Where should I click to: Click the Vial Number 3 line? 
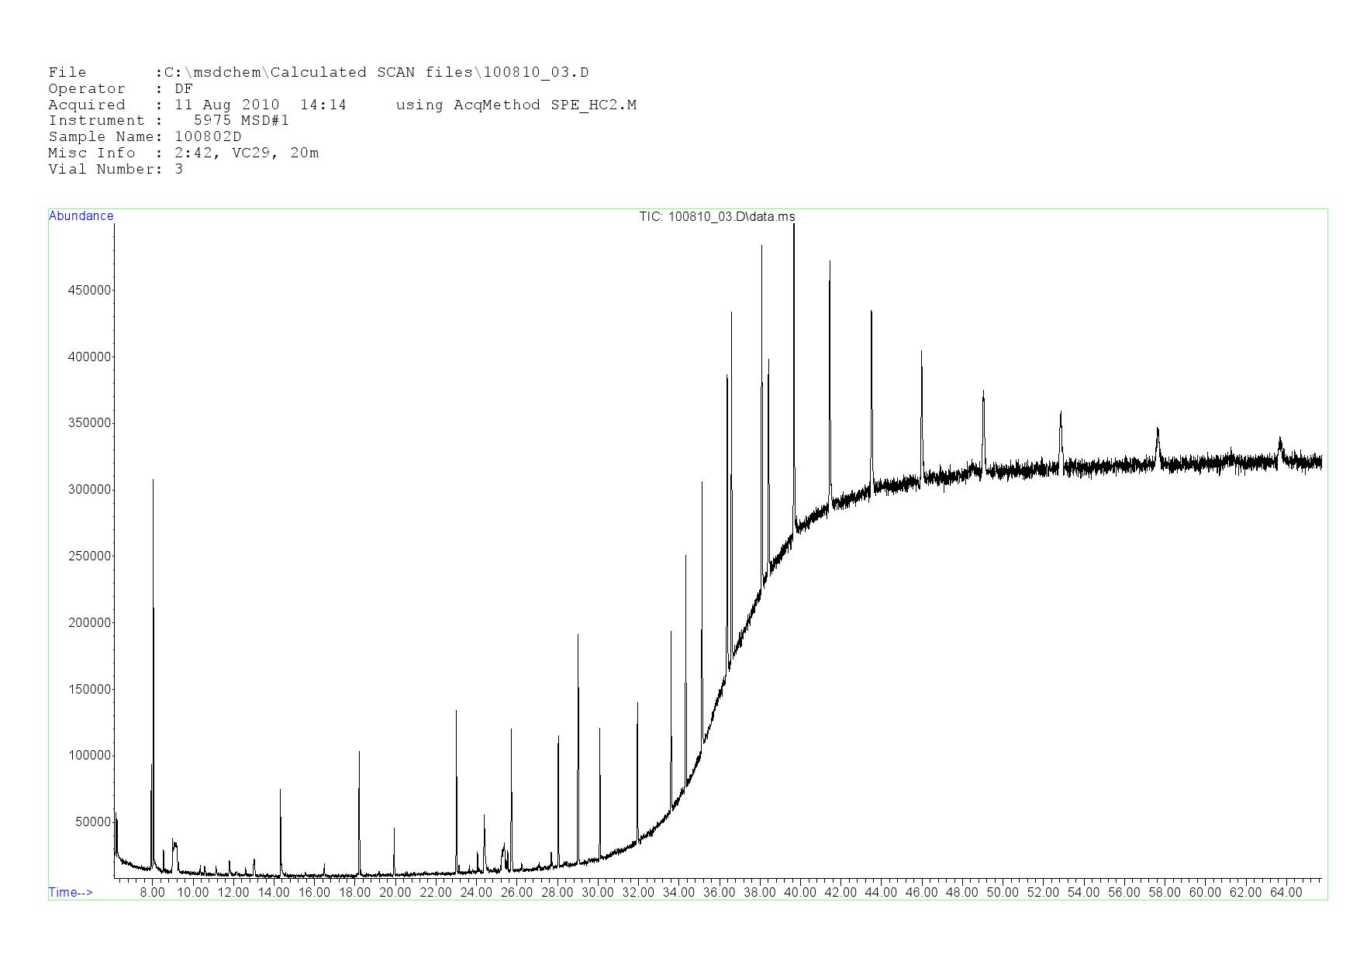tap(116, 169)
